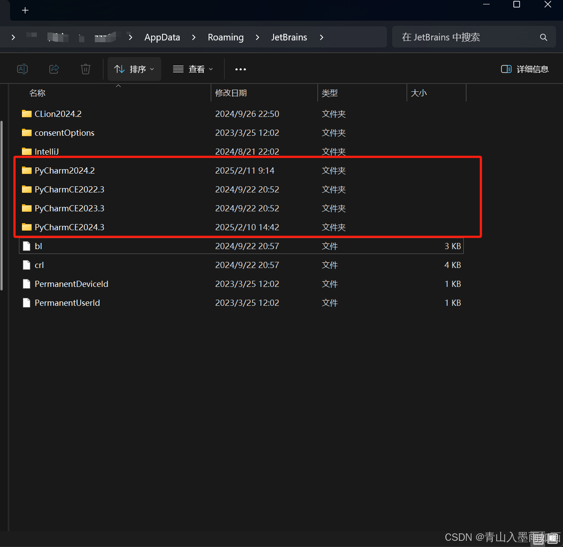This screenshot has height=547, width=563.
Task: Open the 查看 view dropdown
Action: tap(193, 69)
